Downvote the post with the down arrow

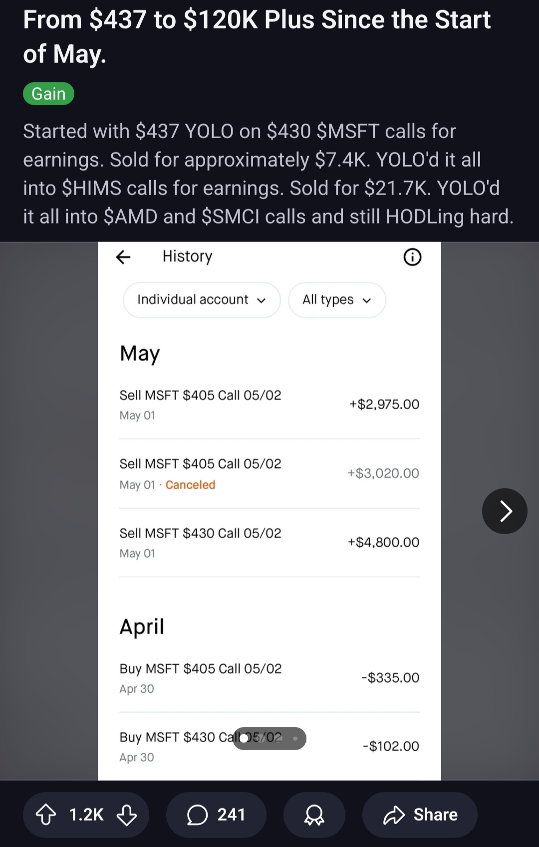[x=127, y=815]
